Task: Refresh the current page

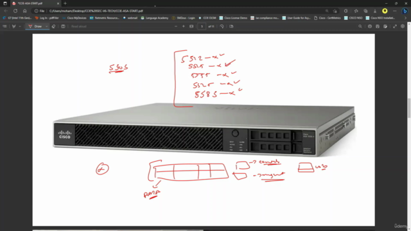Action: pos(15,11)
